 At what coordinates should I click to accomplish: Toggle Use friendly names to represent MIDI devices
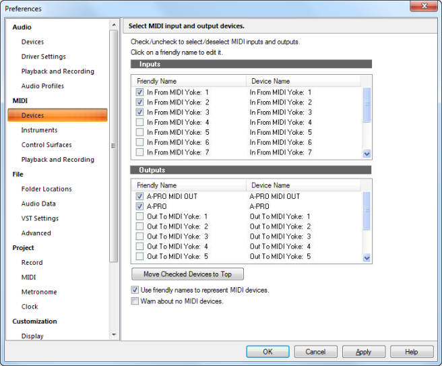[135, 290]
